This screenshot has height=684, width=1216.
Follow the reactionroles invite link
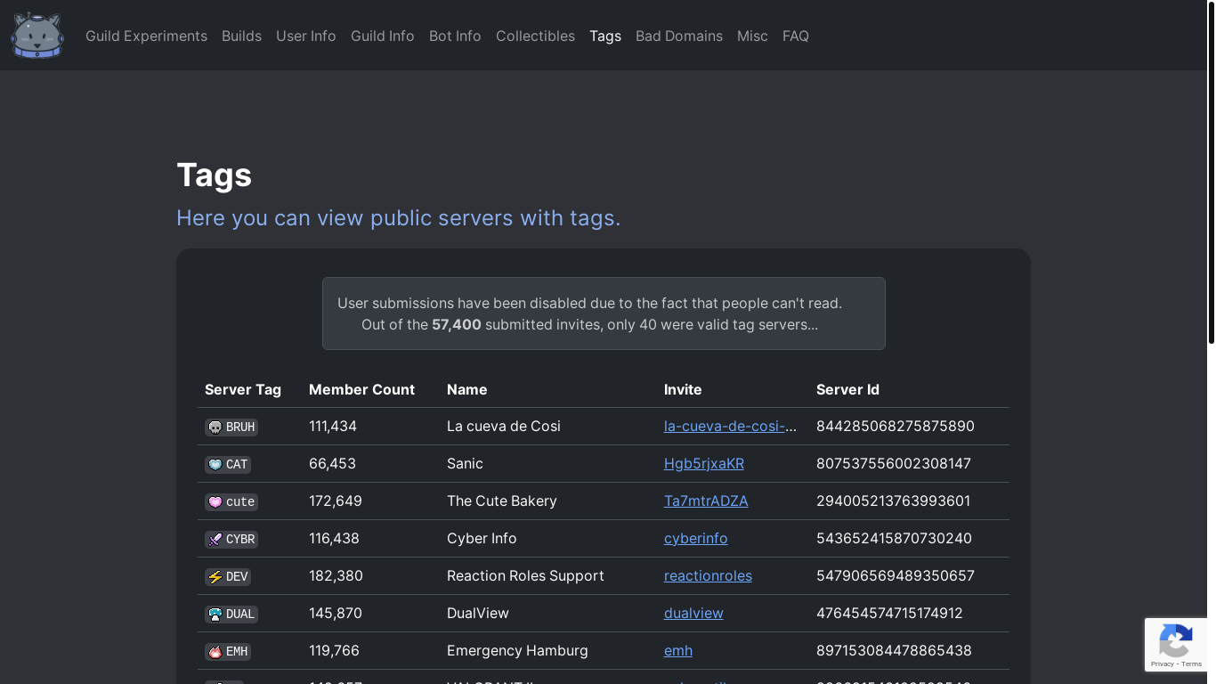708,576
